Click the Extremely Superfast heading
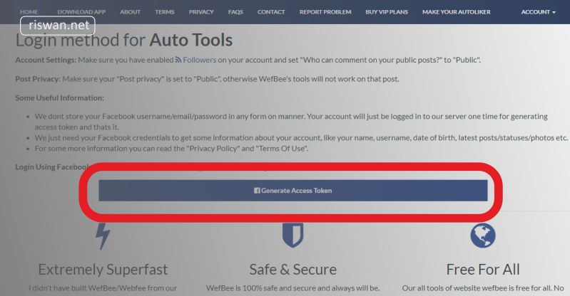570x296 pixels. coord(103,270)
